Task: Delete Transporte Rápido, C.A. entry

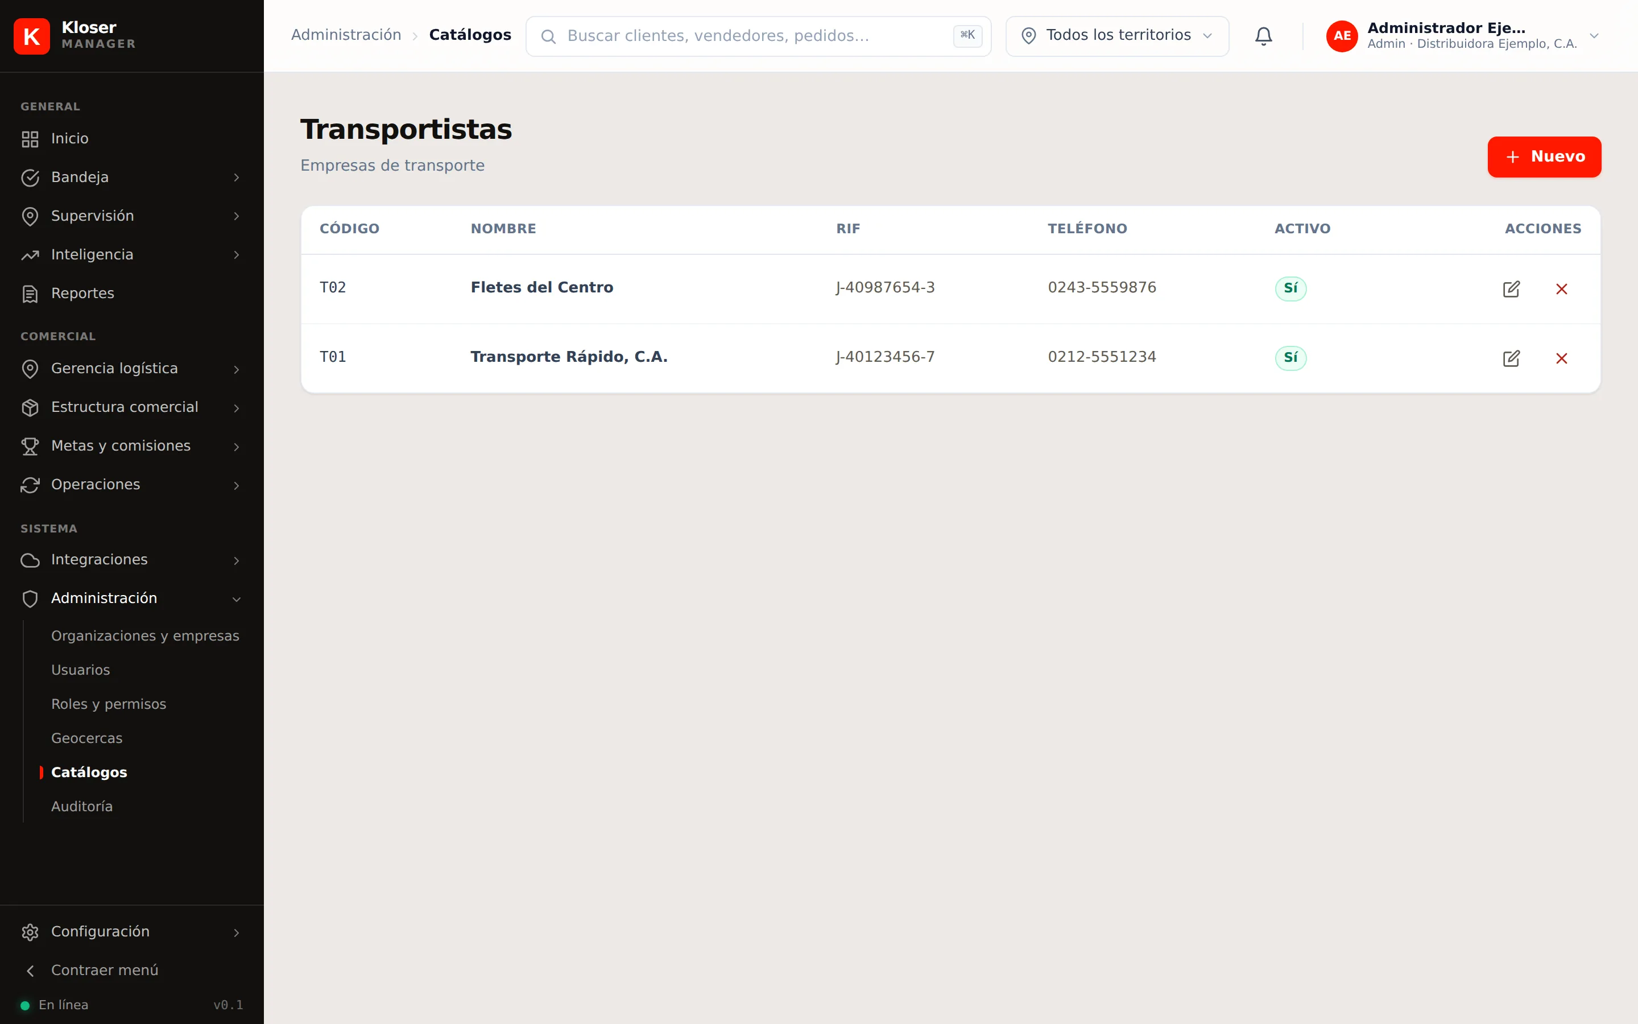Action: (1562, 358)
